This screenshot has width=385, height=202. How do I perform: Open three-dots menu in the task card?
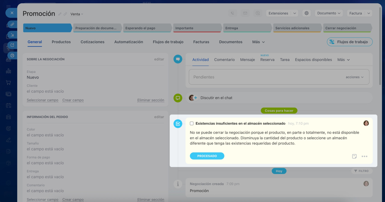click(x=365, y=156)
